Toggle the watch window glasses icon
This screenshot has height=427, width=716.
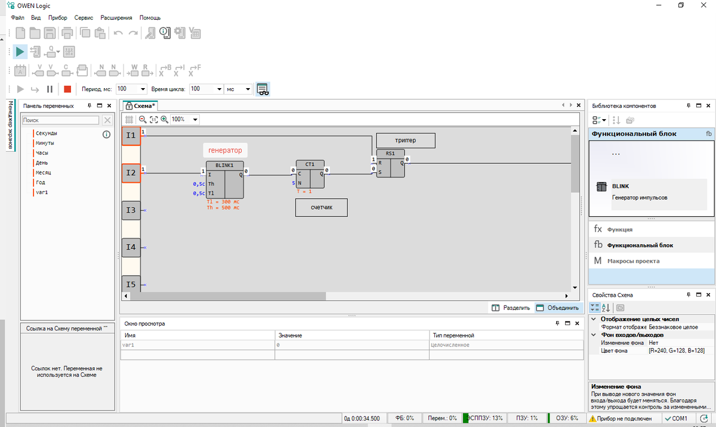[x=263, y=89]
